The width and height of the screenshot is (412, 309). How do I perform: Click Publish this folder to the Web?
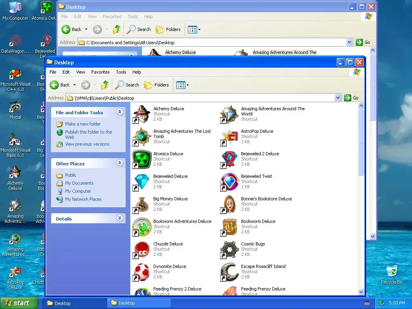pyautogui.click(x=89, y=134)
